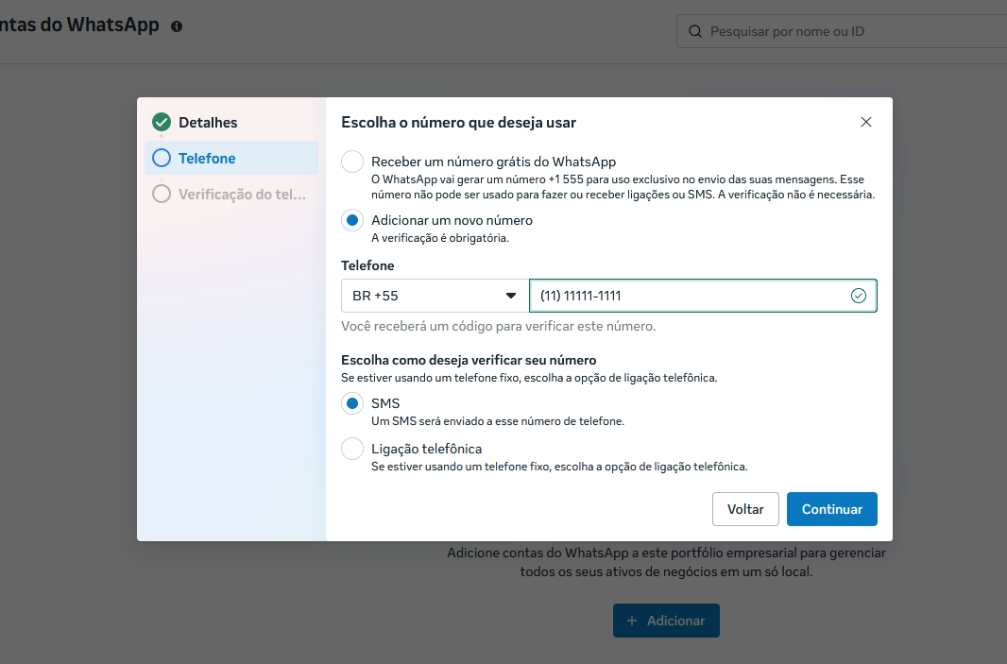Viewport: 1007px width, 664px height.
Task: Click the search magnifier icon
Action: 695,31
